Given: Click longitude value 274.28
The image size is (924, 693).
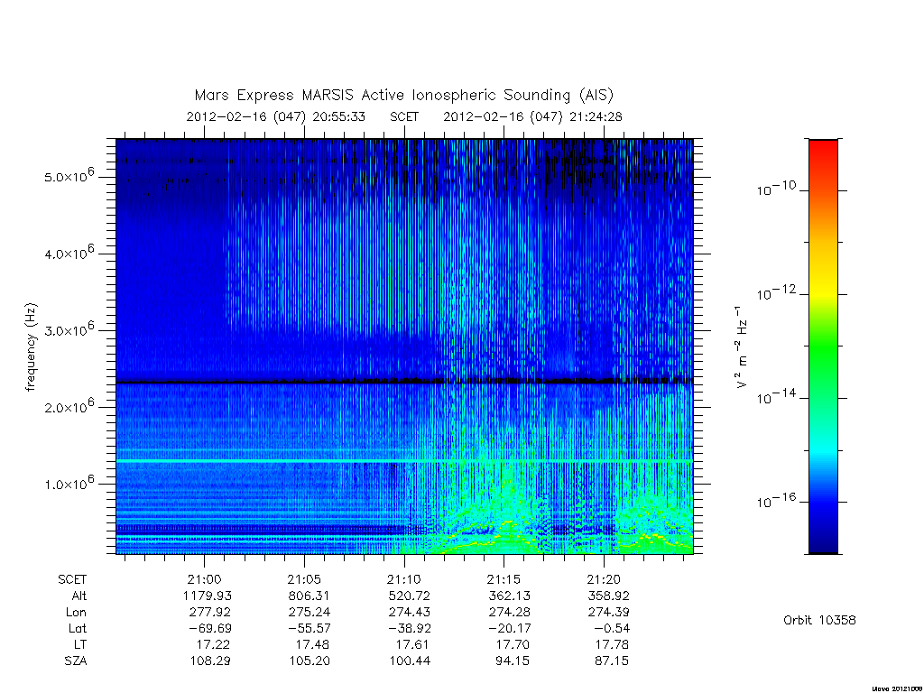Looking at the screenshot, I should pos(509,613).
